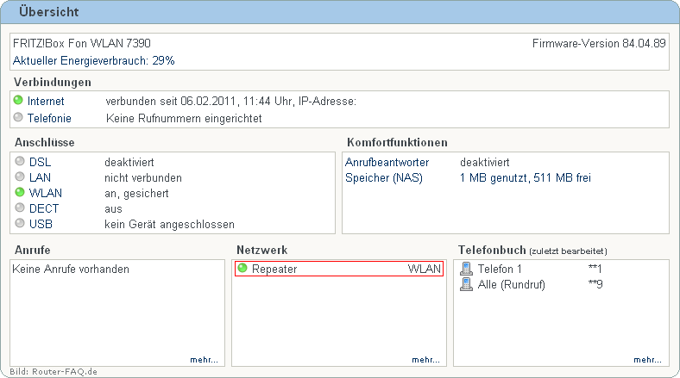Viewport: 680px width, 378px height.
Task: Click the FRITZ!Box Fon WLAN 7390 name
Action: (82, 43)
